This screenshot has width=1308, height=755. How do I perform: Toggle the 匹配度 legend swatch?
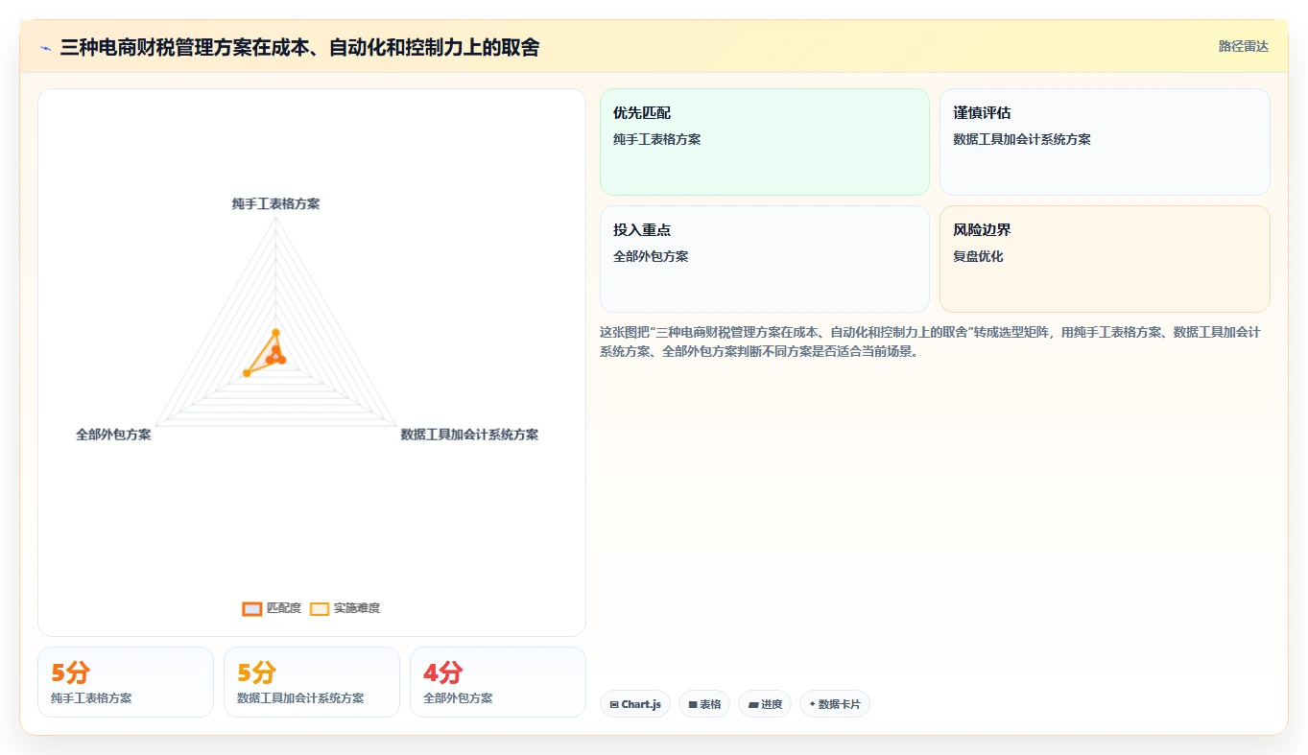252,608
